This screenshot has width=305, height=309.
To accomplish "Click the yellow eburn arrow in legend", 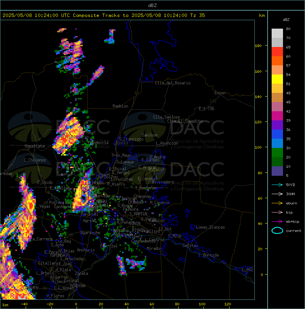I will point(277,203).
